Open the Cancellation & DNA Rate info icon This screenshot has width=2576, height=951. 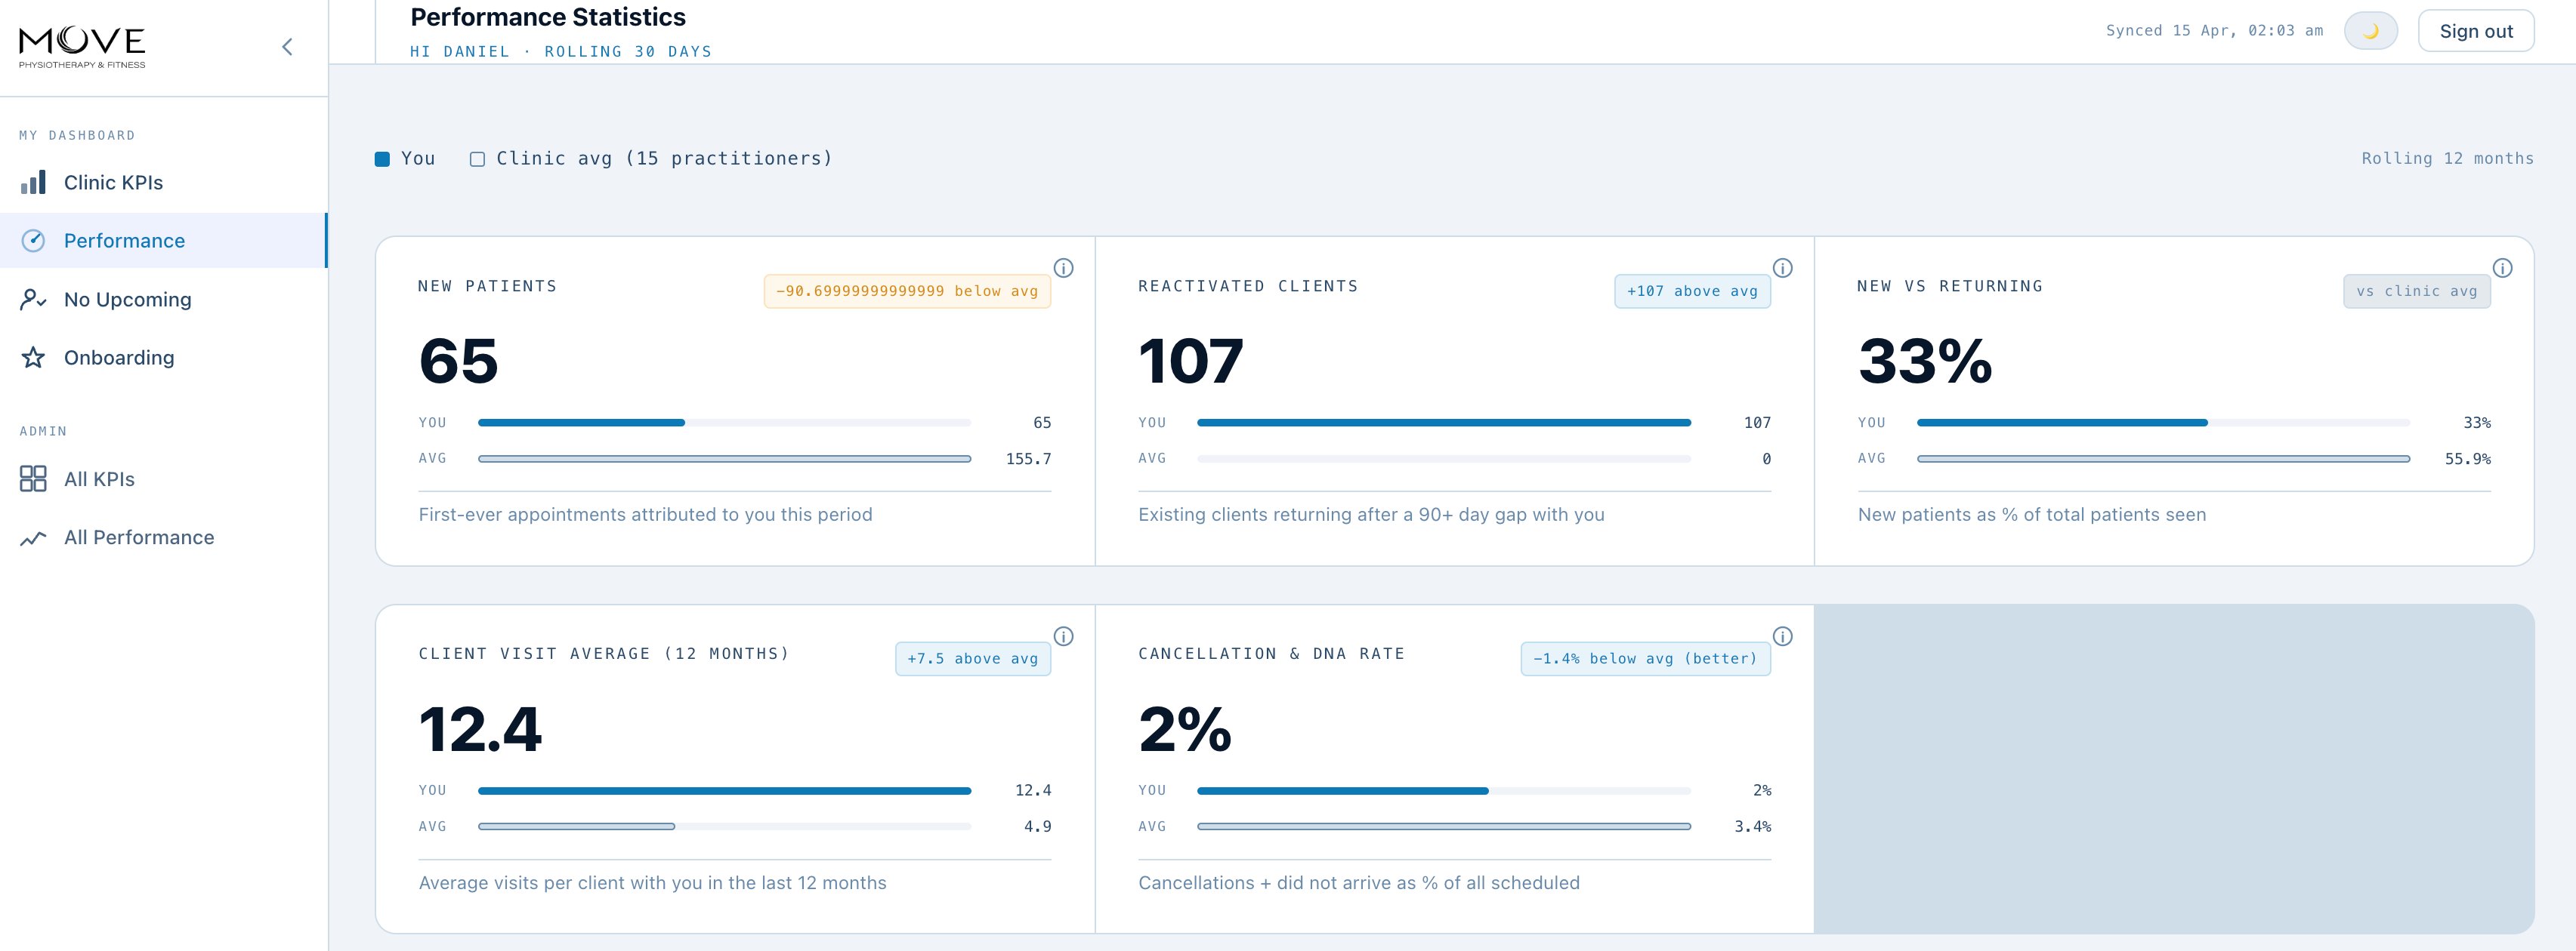(x=1784, y=636)
